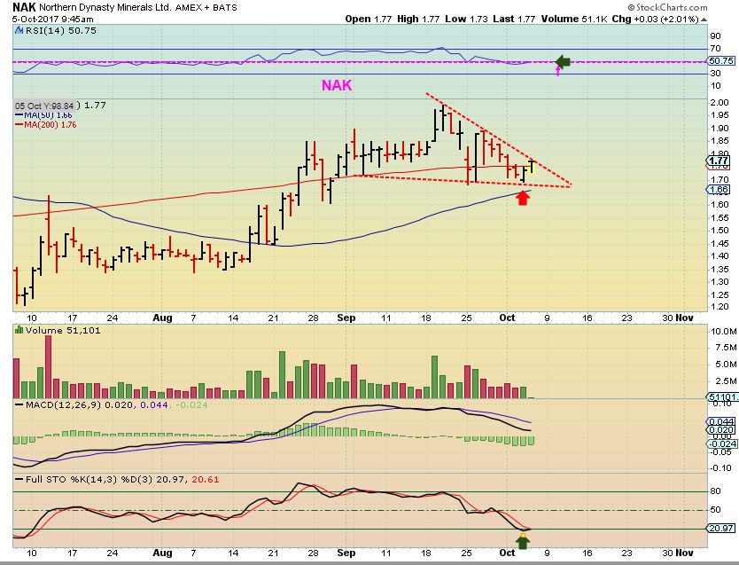
Task: Click the Full STO legend line marker
Action: 19,479
